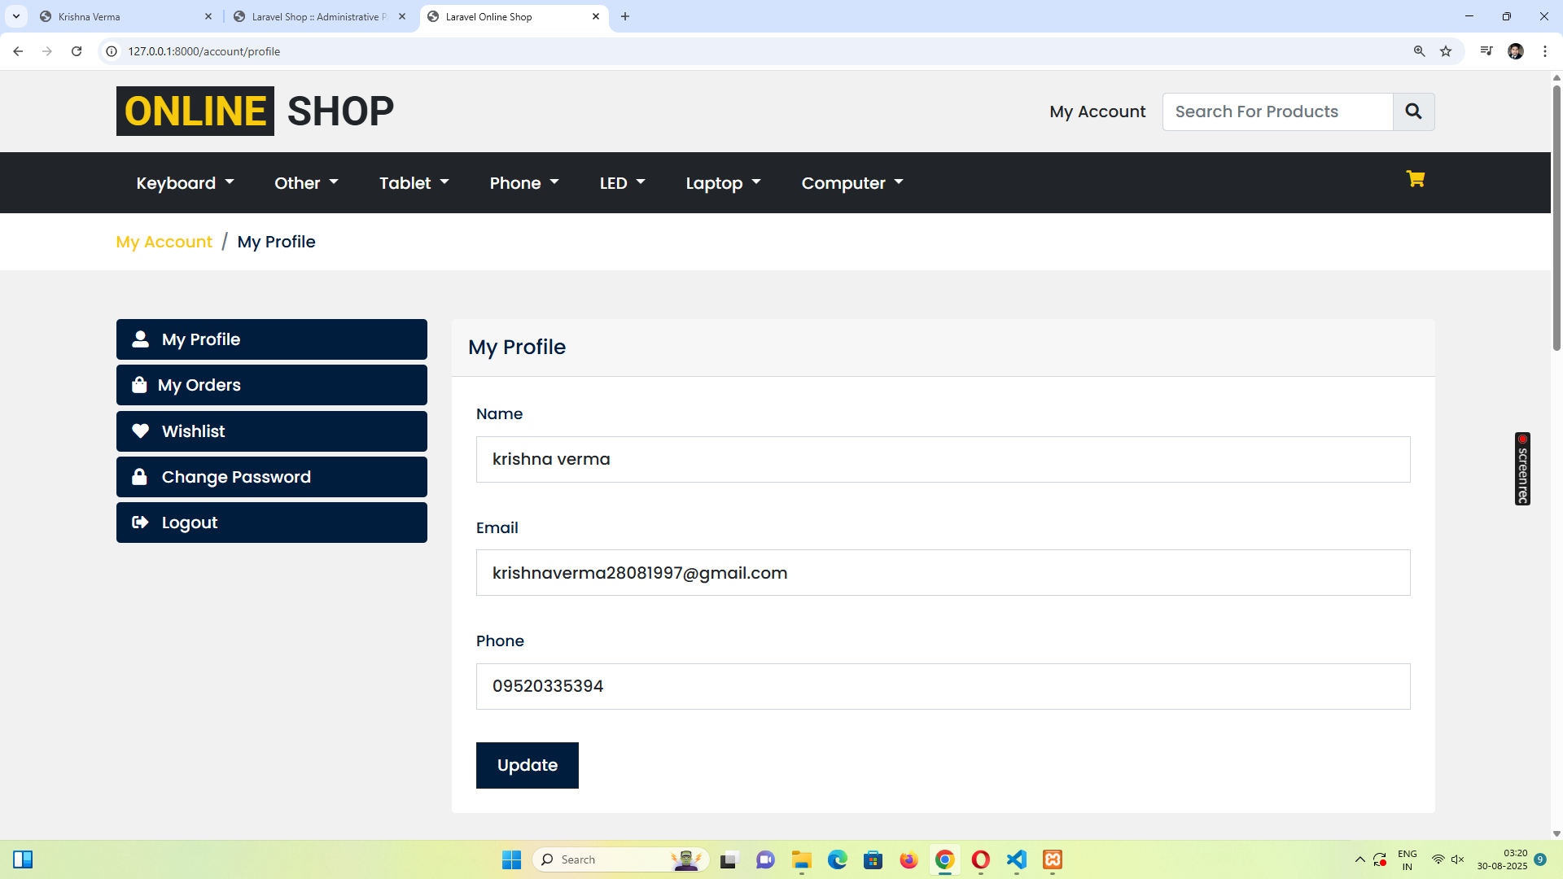View site information icon in address bar
Screen dimensions: 1563x879
pos(112,51)
